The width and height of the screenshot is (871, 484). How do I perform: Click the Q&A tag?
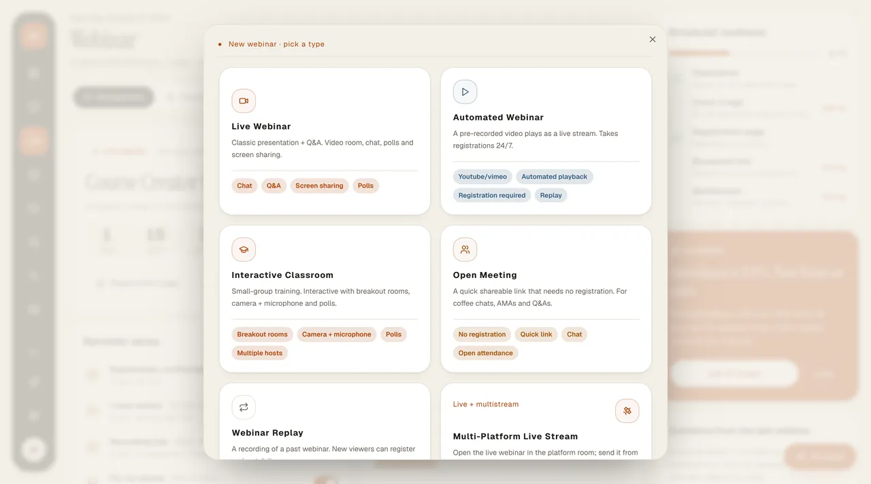point(274,186)
